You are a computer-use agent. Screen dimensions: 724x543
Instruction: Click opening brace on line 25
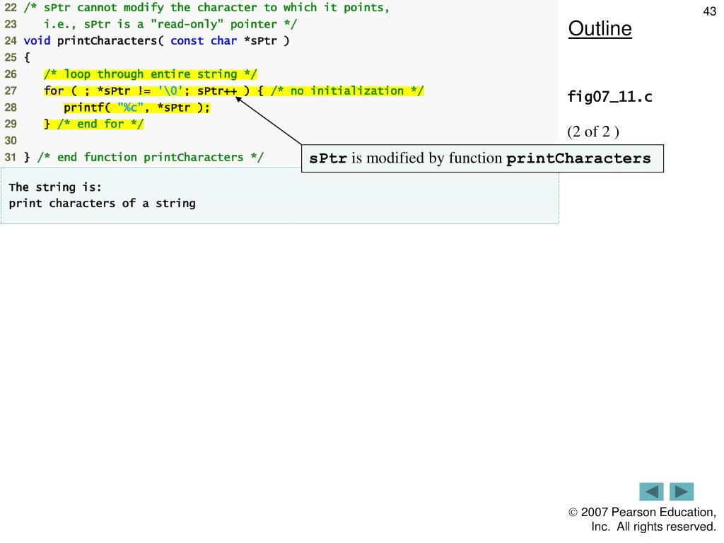click(27, 58)
